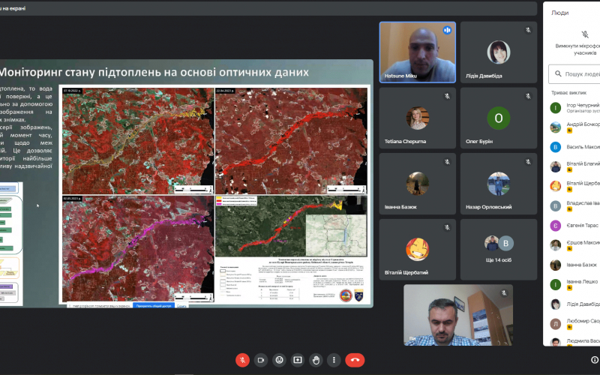Click 'Лідія Давидіда' in people list
The width and height of the screenshot is (600, 375).
pyautogui.click(x=583, y=304)
